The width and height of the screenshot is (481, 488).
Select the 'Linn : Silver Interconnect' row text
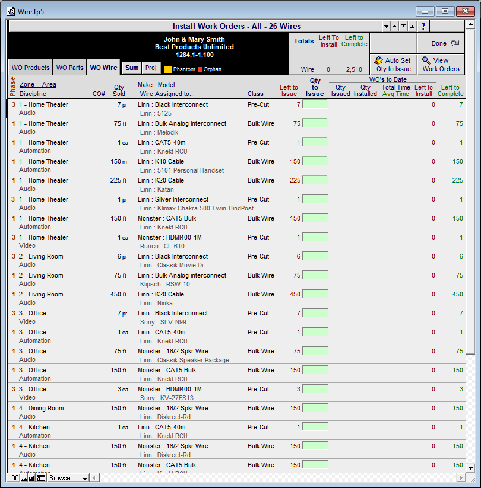[173, 199]
